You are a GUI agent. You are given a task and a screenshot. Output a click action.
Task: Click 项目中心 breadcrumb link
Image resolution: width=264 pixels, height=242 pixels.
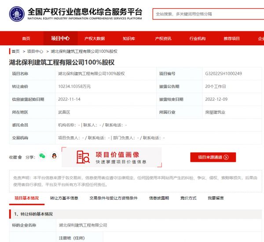coord(35,51)
